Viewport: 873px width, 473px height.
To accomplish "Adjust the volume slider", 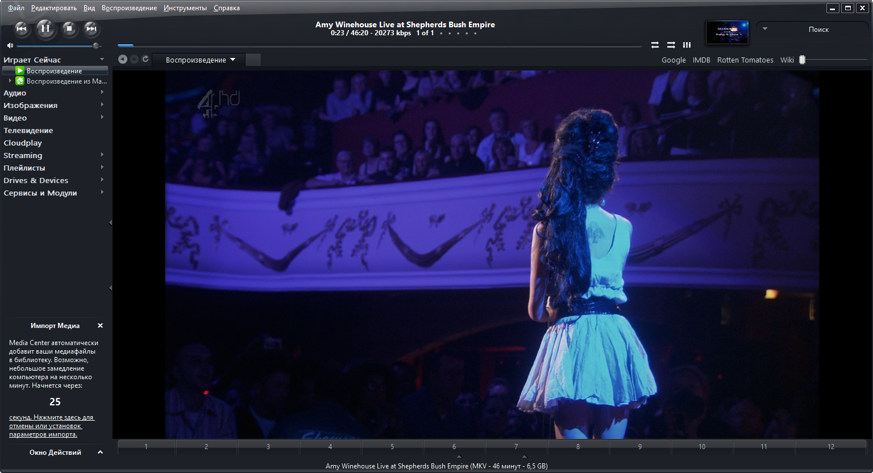I will tap(59, 45).
